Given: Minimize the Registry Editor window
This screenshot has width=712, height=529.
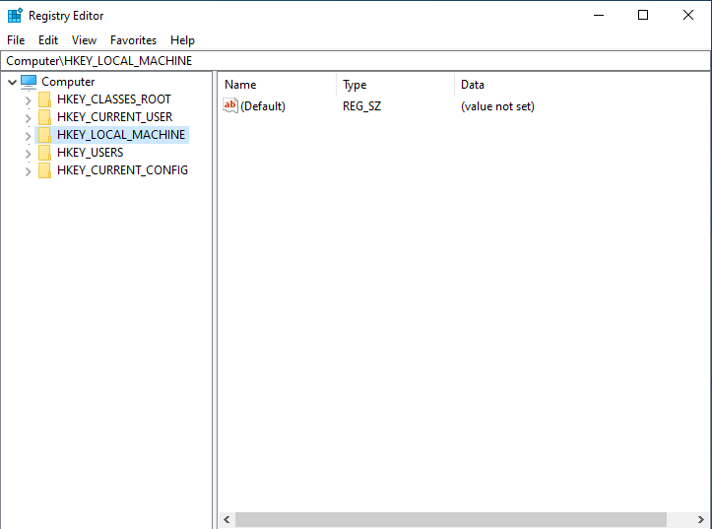Looking at the screenshot, I should [599, 16].
